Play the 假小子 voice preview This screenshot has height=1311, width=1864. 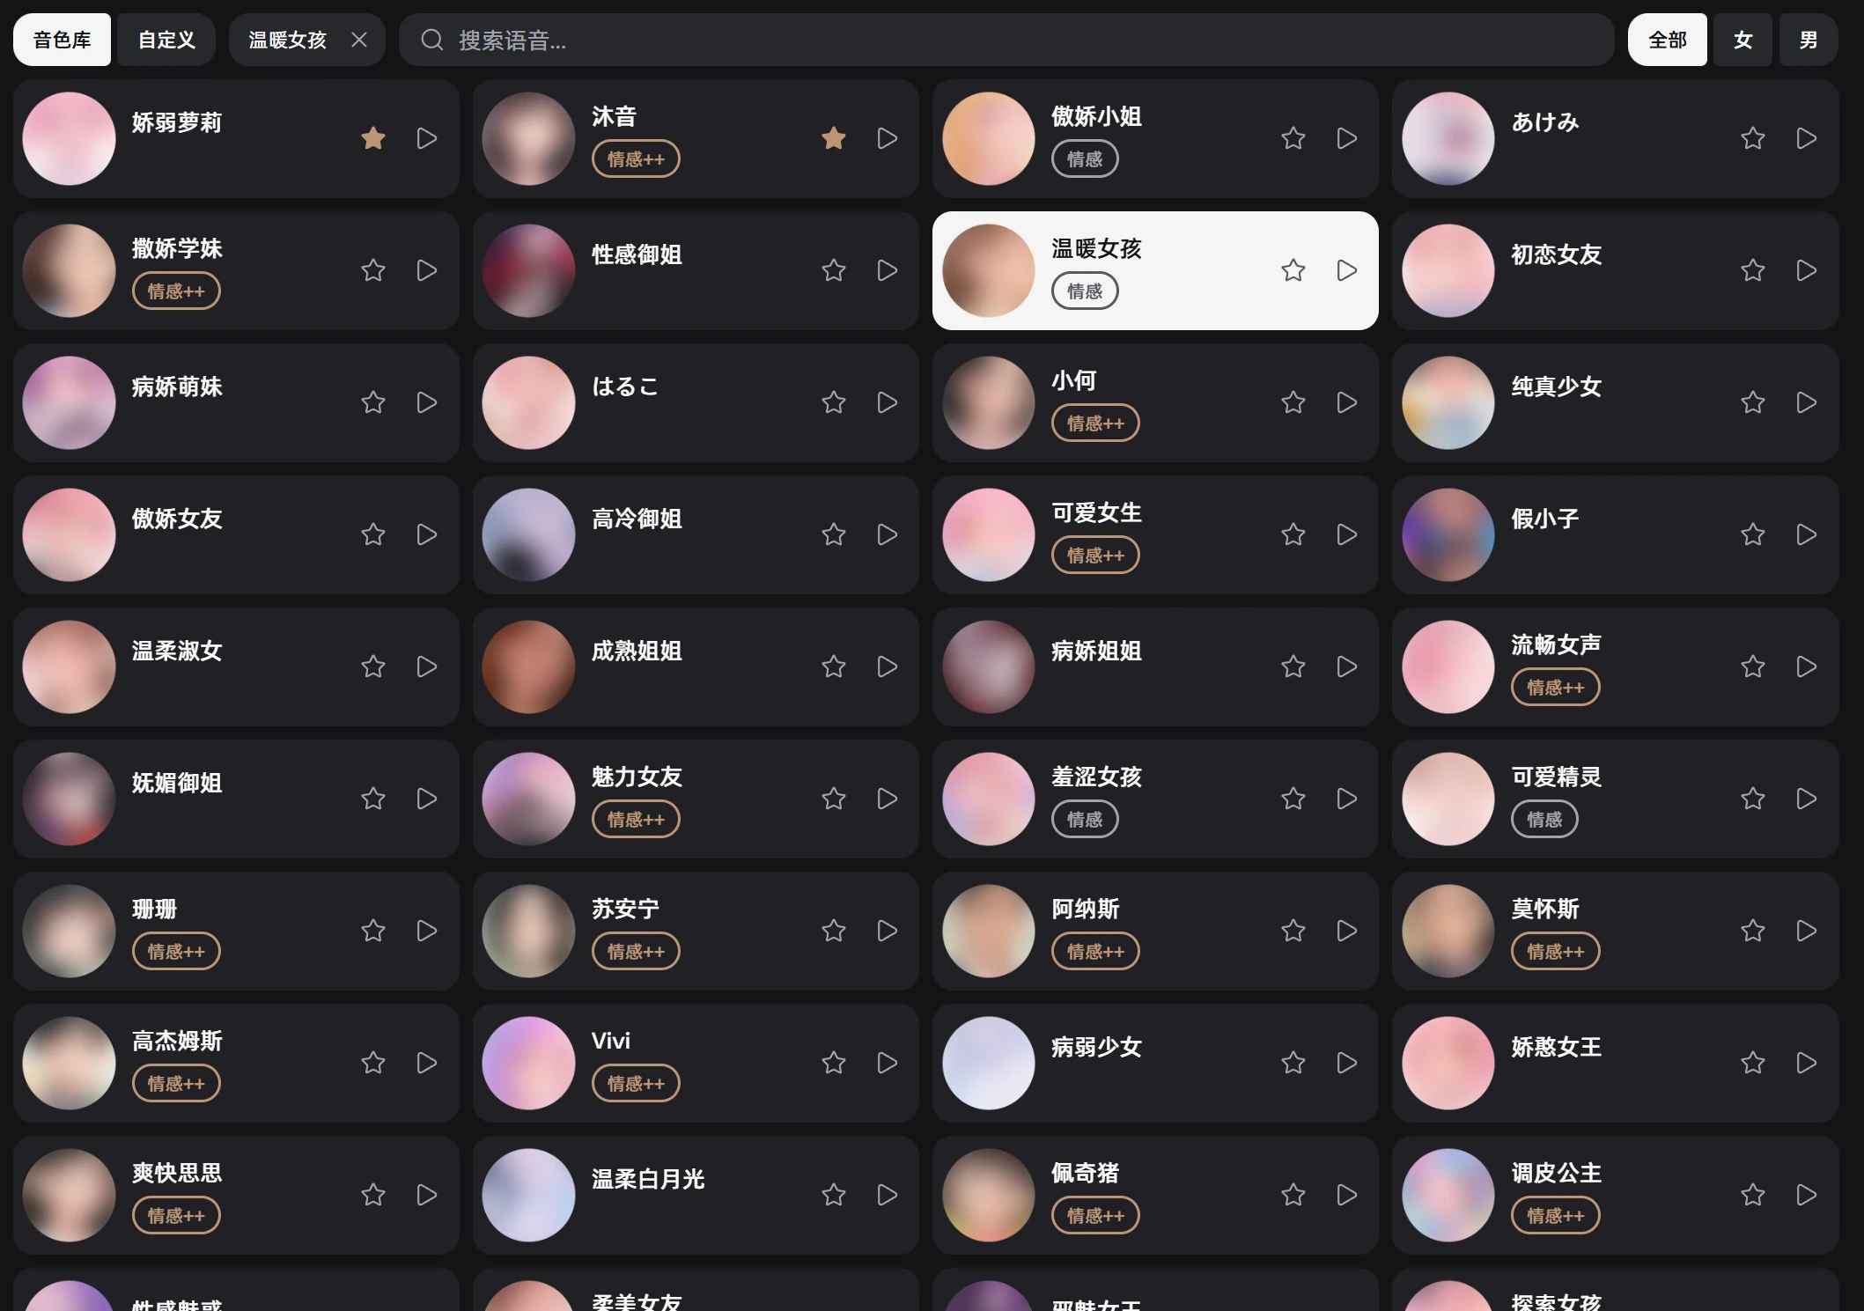(1807, 534)
